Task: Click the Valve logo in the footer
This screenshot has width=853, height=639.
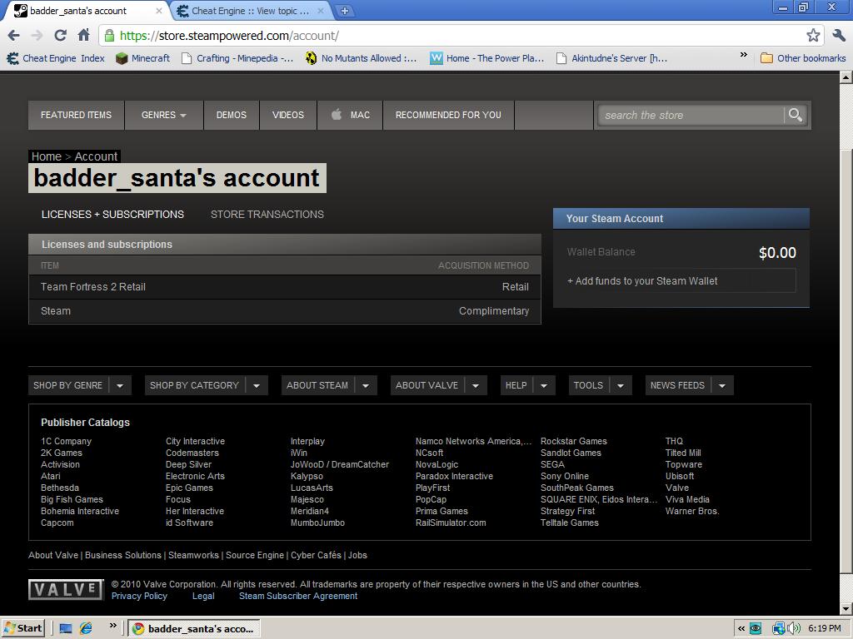Action: pyautogui.click(x=66, y=590)
